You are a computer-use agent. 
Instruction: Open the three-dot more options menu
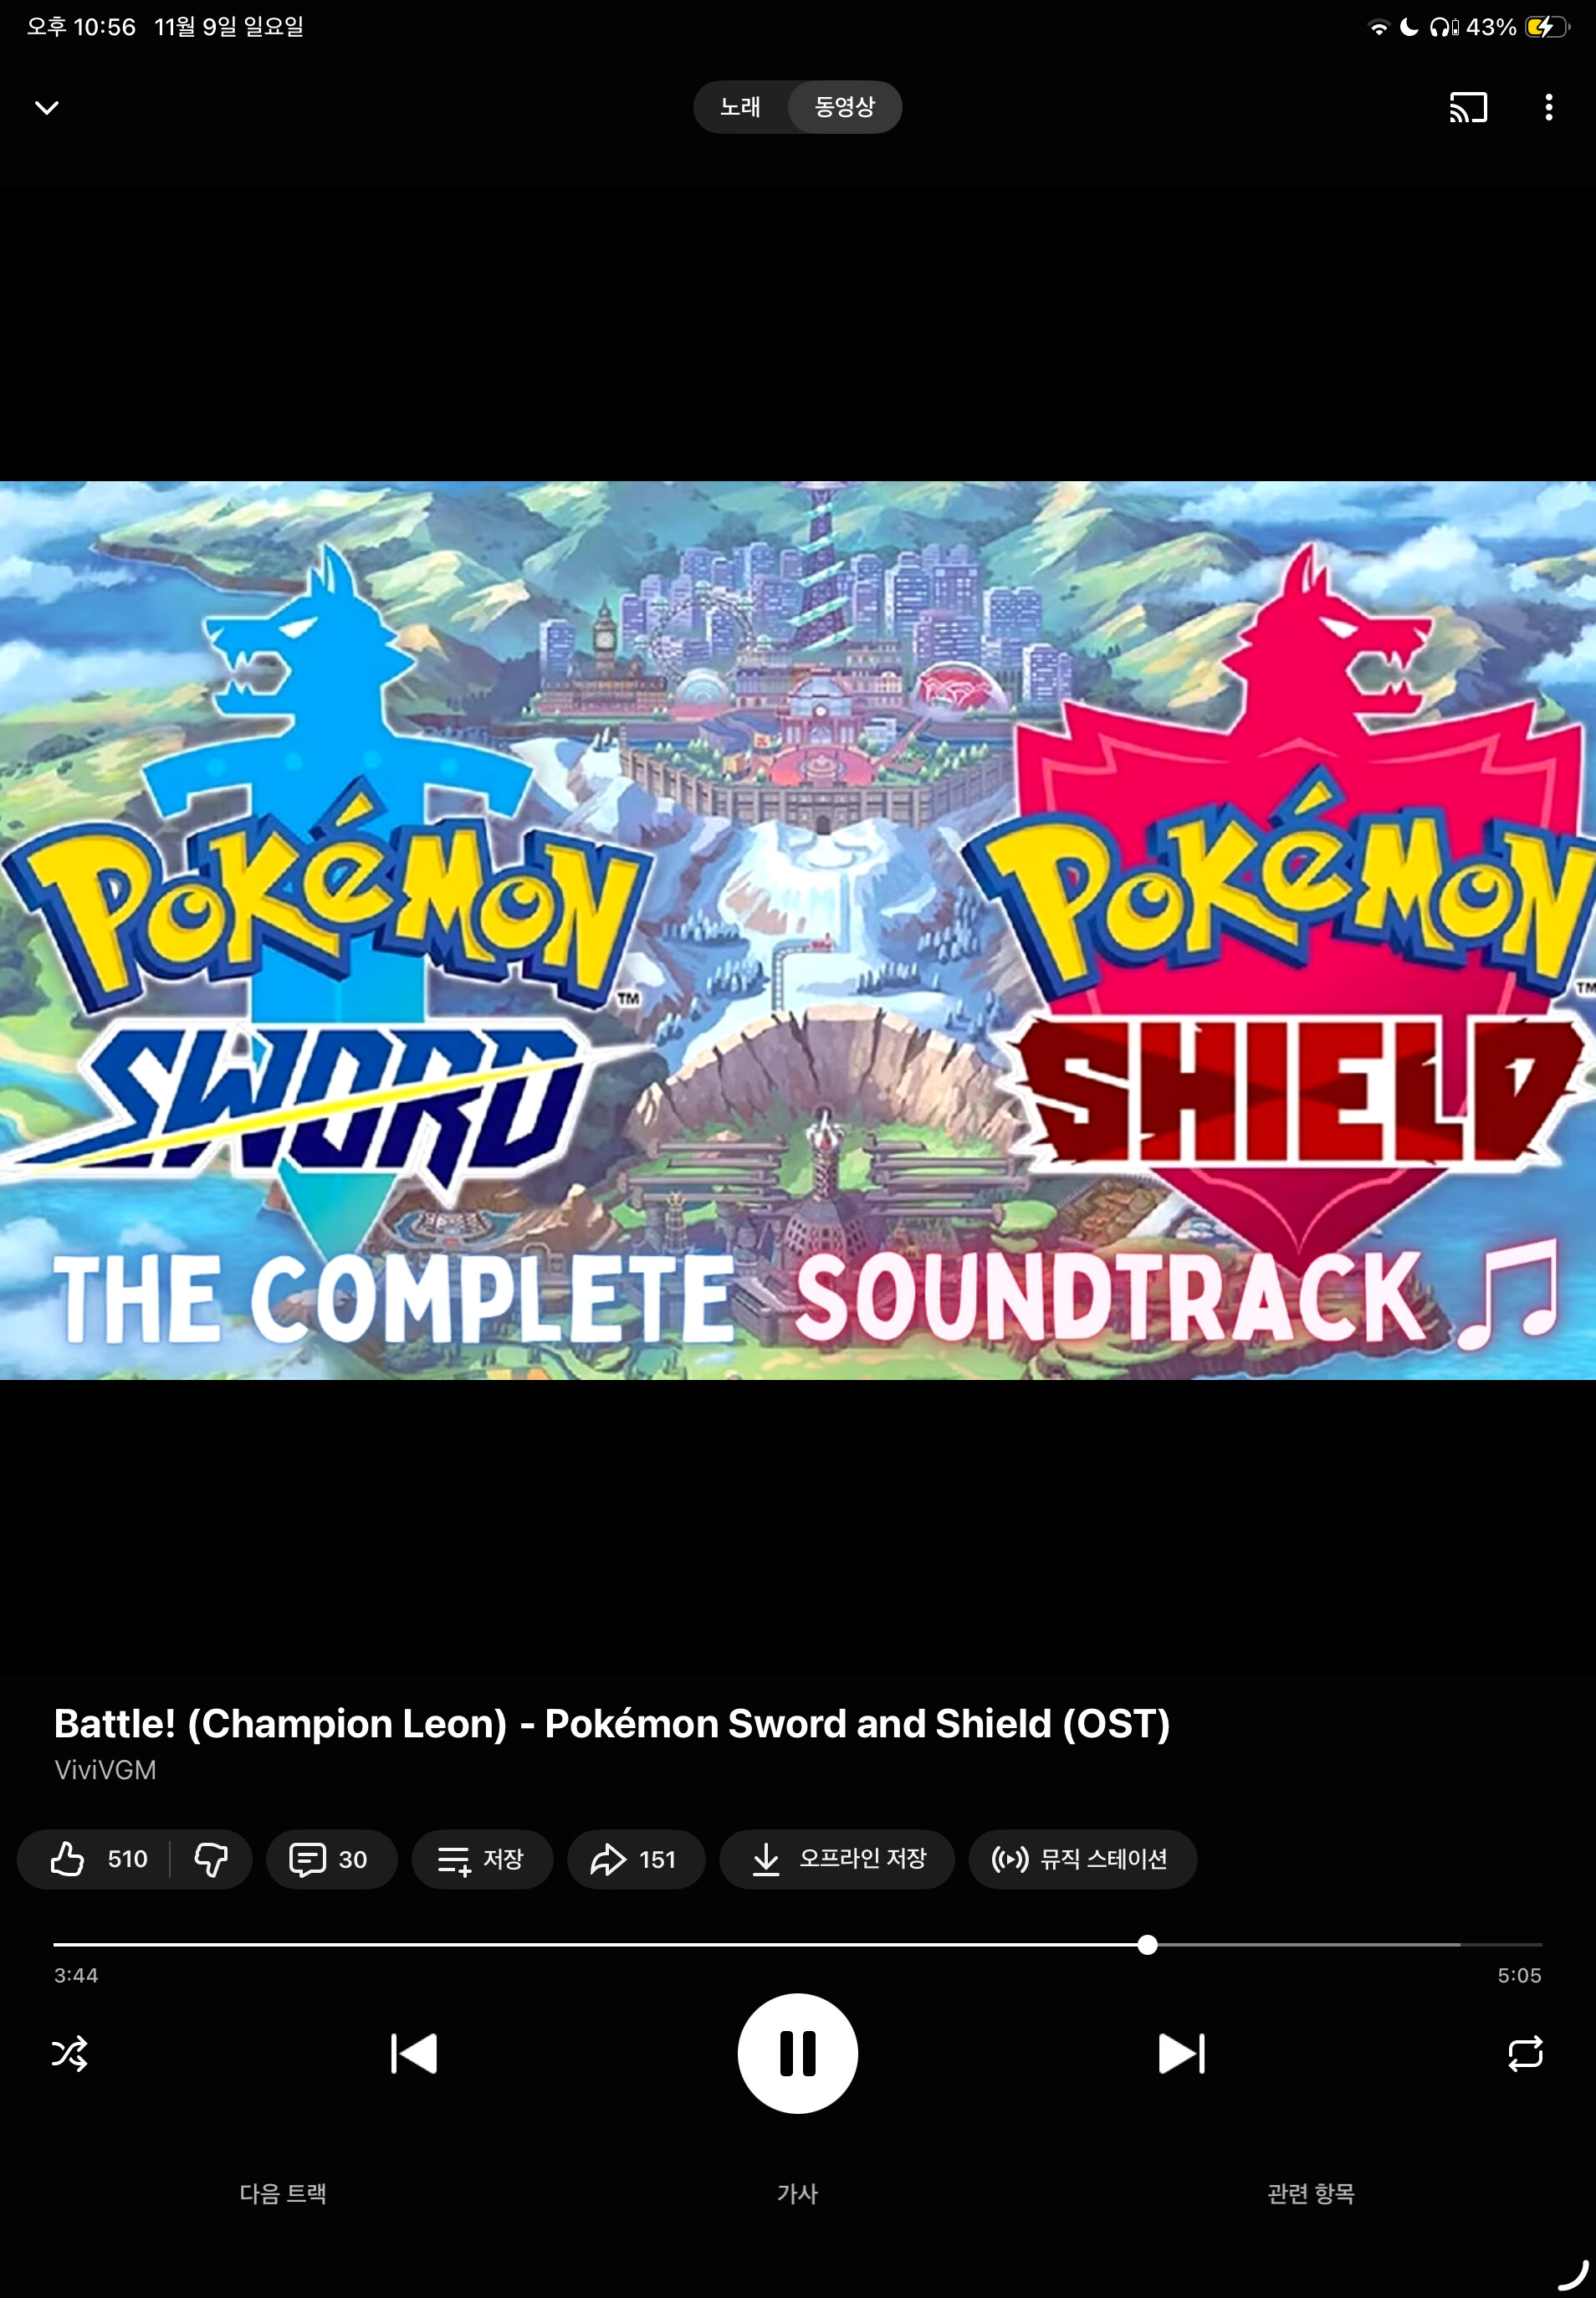pos(1548,107)
